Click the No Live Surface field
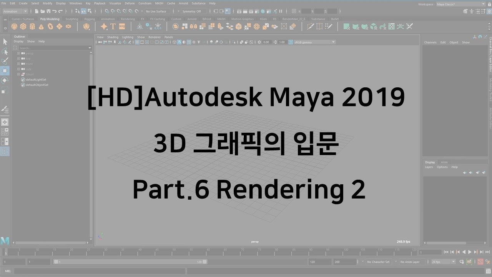This screenshot has width=492, height=277. click(x=156, y=11)
